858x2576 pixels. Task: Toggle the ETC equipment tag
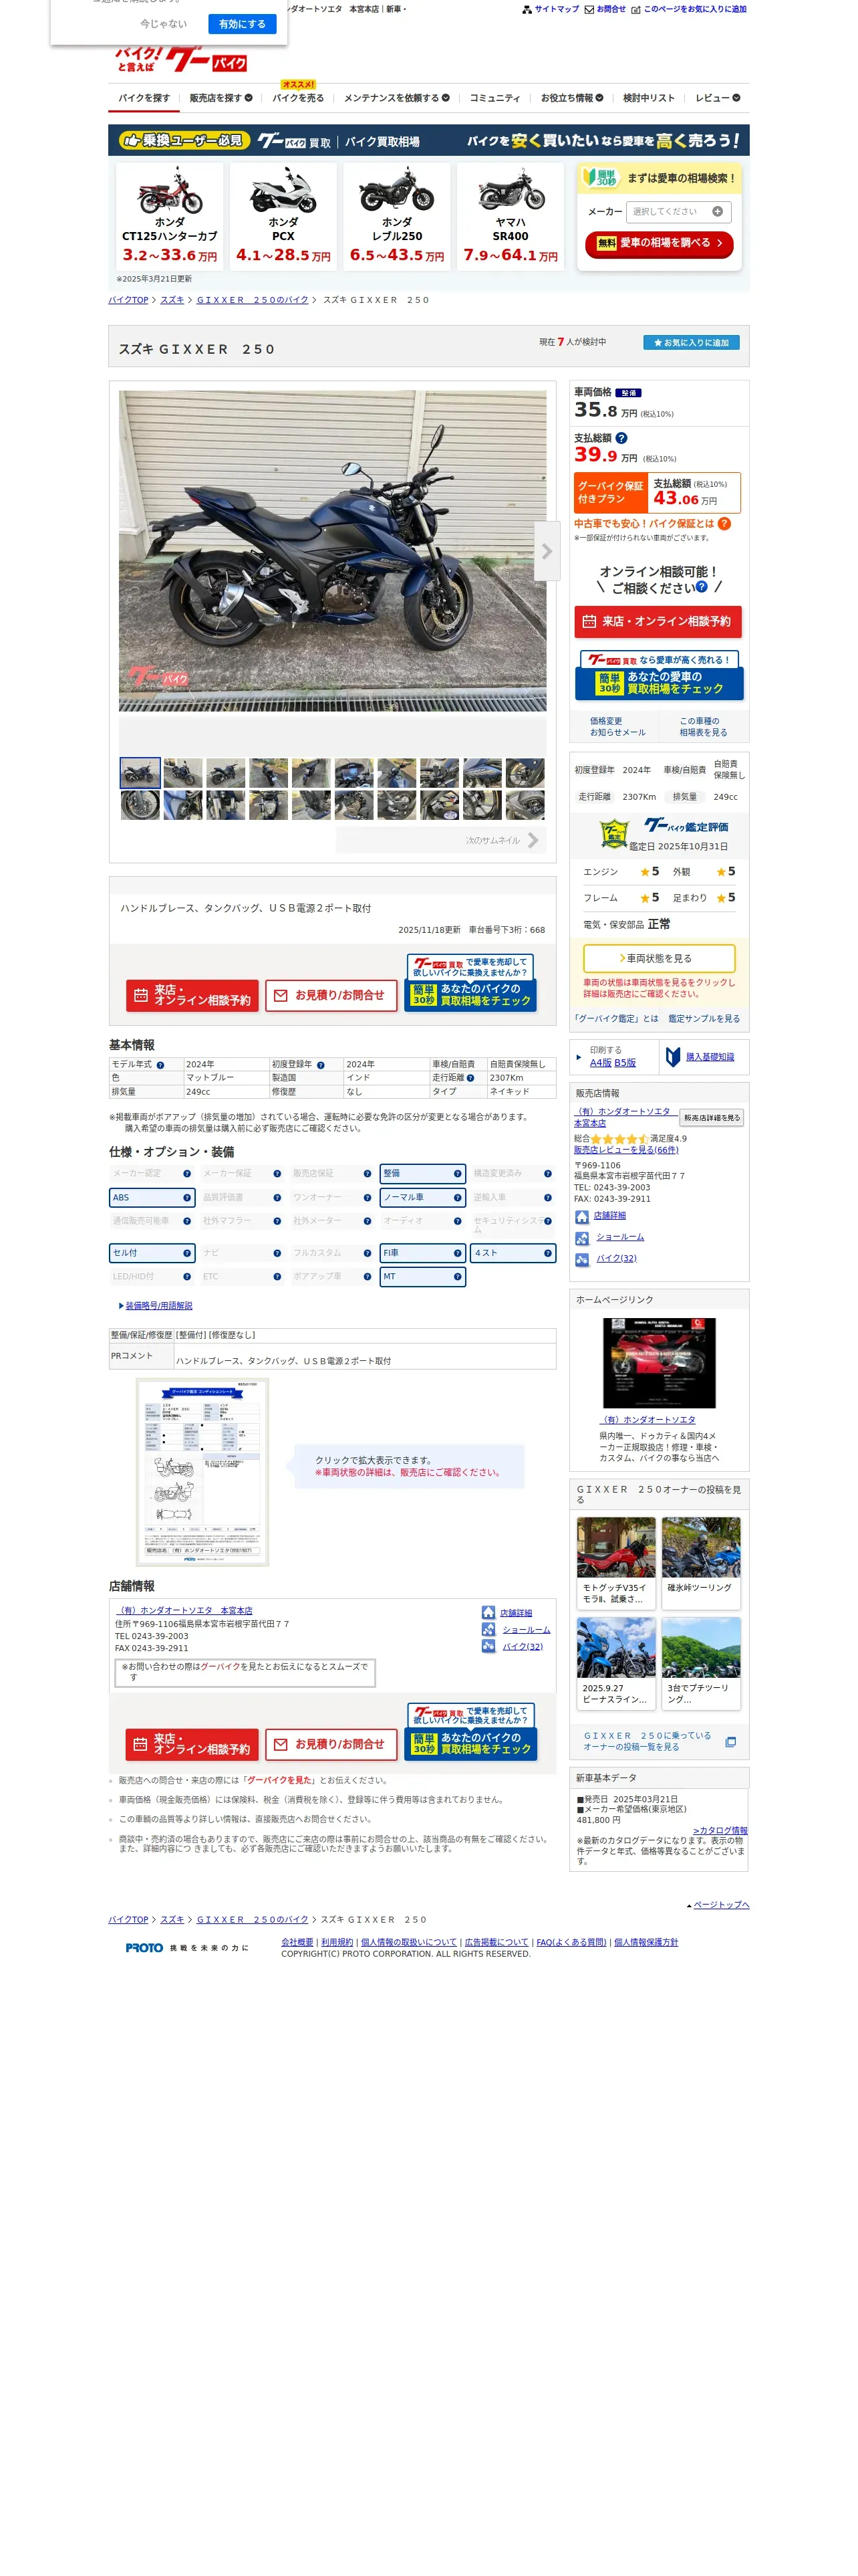coord(242,1277)
